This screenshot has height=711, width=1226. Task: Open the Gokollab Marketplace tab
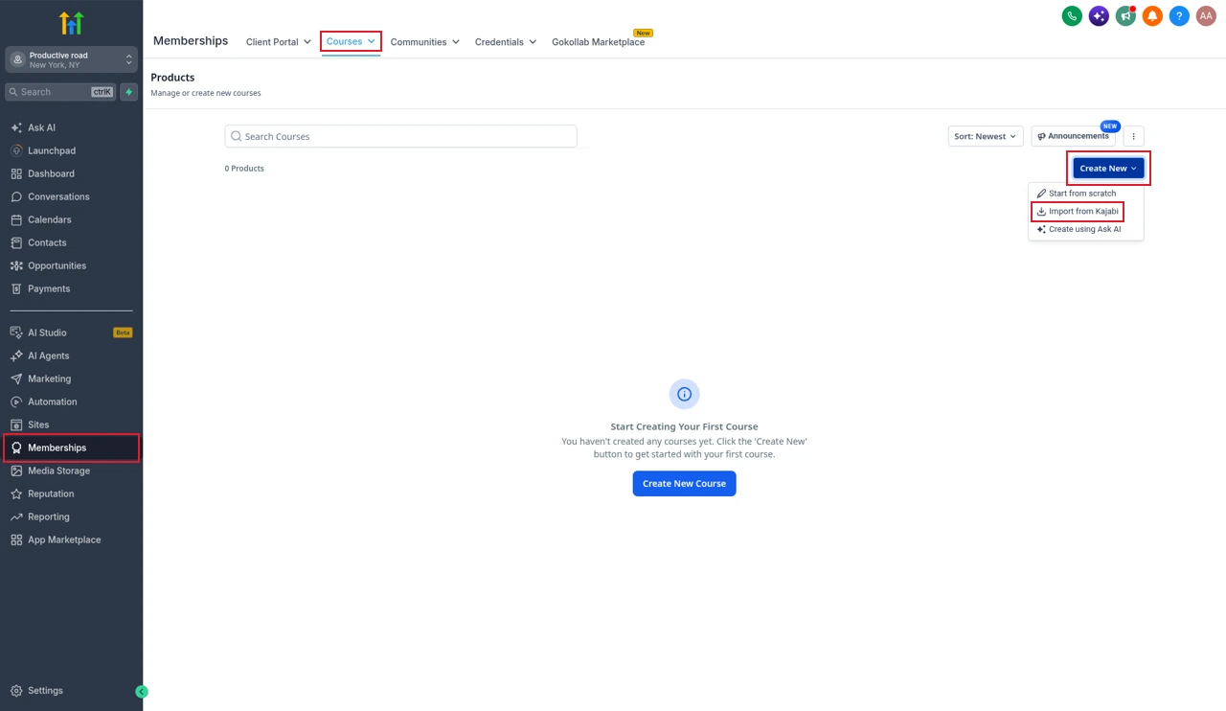pos(599,42)
